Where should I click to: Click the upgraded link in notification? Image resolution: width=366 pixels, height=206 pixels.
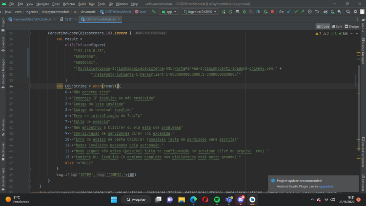coord(326,186)
